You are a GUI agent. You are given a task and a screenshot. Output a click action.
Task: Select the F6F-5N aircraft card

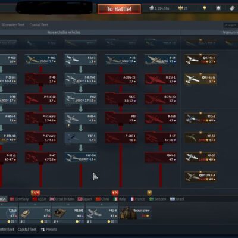coord(81,158)
